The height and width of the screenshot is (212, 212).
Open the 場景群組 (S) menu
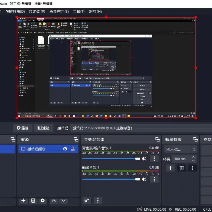[59, 12]
